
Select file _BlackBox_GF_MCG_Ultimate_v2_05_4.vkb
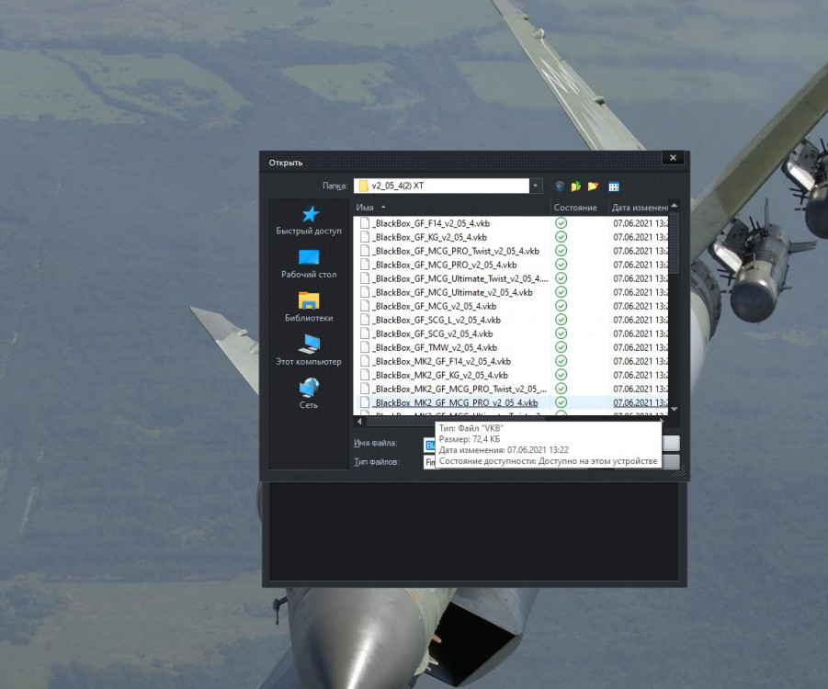tap(452, 292)
